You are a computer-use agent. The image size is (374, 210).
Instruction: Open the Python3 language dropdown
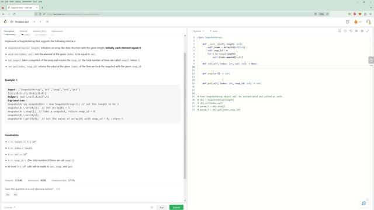click(198, 31)
